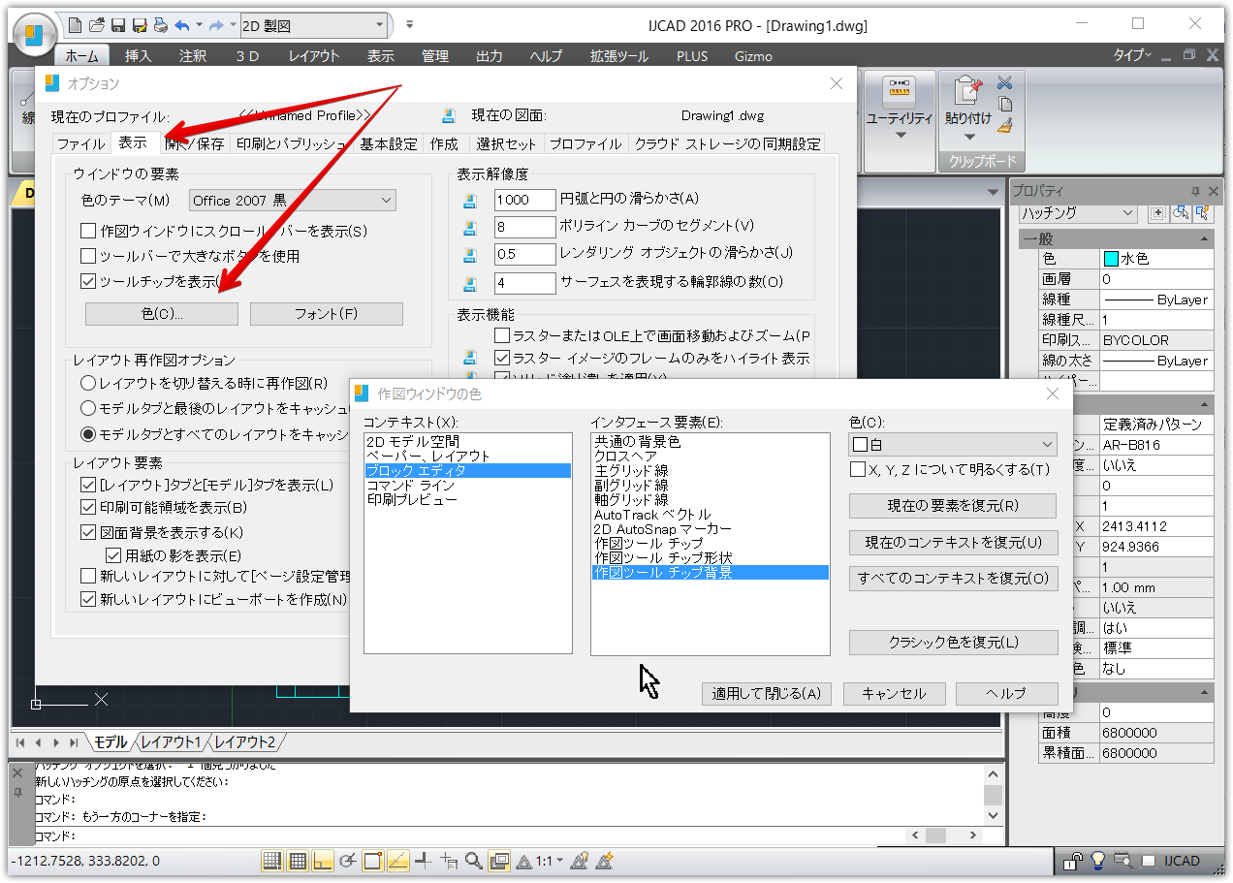Image resolution: width=1233 pixels, height=883 pixels.
Task: Select regenerate when switching layouts radio button
Action: (88, 384)
